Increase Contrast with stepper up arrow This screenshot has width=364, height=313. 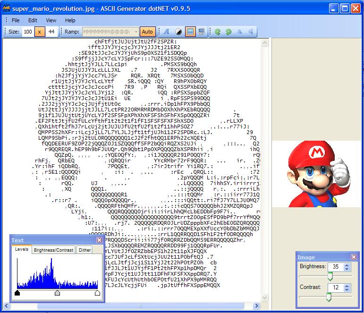(x=347, y=286)
